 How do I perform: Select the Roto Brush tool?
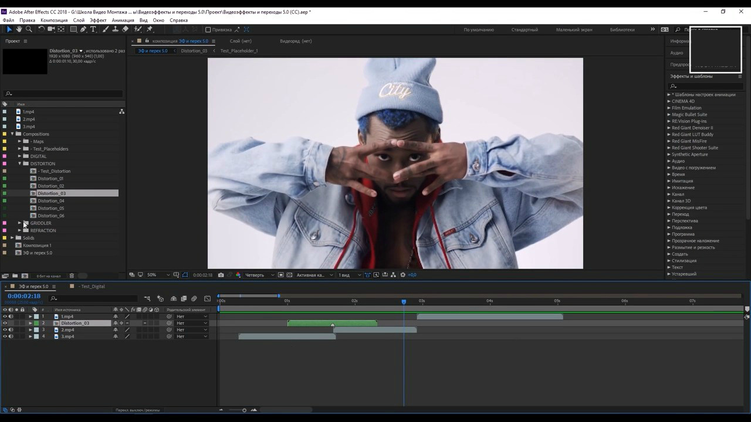(138, 29)
